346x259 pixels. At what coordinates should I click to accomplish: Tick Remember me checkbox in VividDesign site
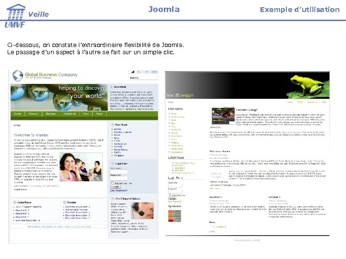(170, 195)
